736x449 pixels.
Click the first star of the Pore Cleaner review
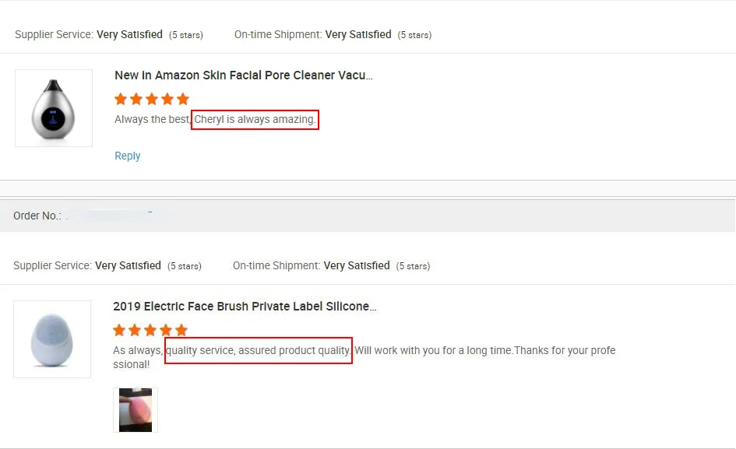coord(121,99)
